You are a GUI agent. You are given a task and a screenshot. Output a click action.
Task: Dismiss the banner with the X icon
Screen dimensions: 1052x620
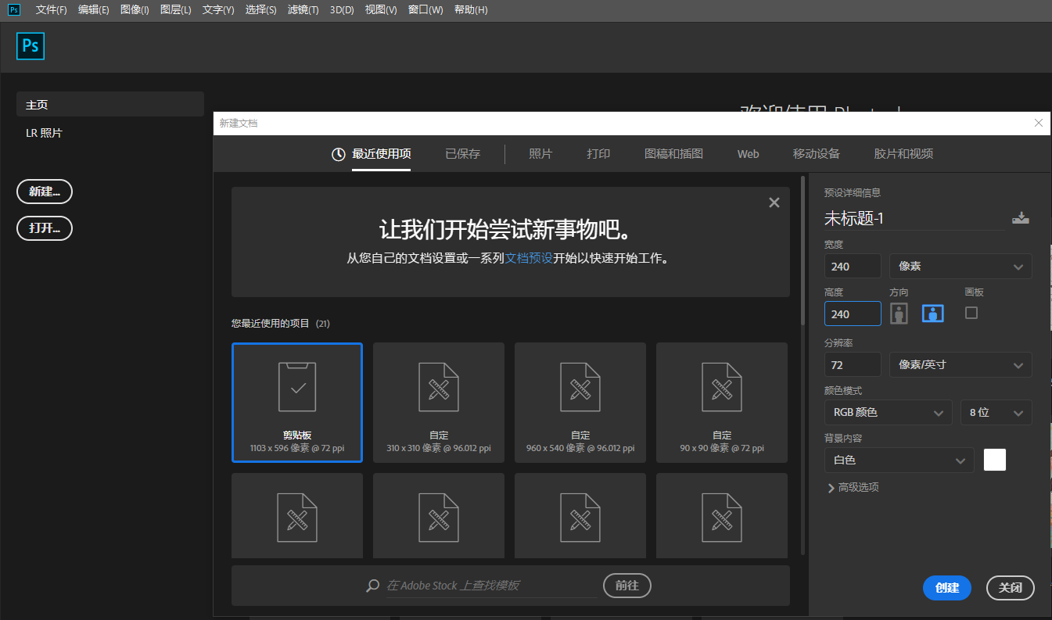pyautogui.click(x=774, y=202)
